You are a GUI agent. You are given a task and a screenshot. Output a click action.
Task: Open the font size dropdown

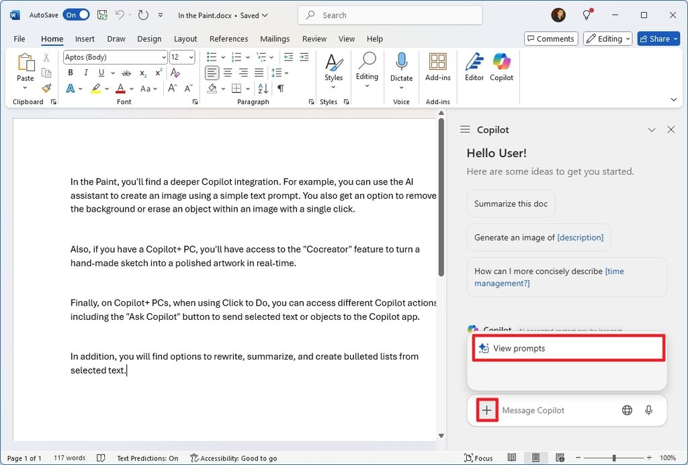pyautogui.click(x=191, y=57)
